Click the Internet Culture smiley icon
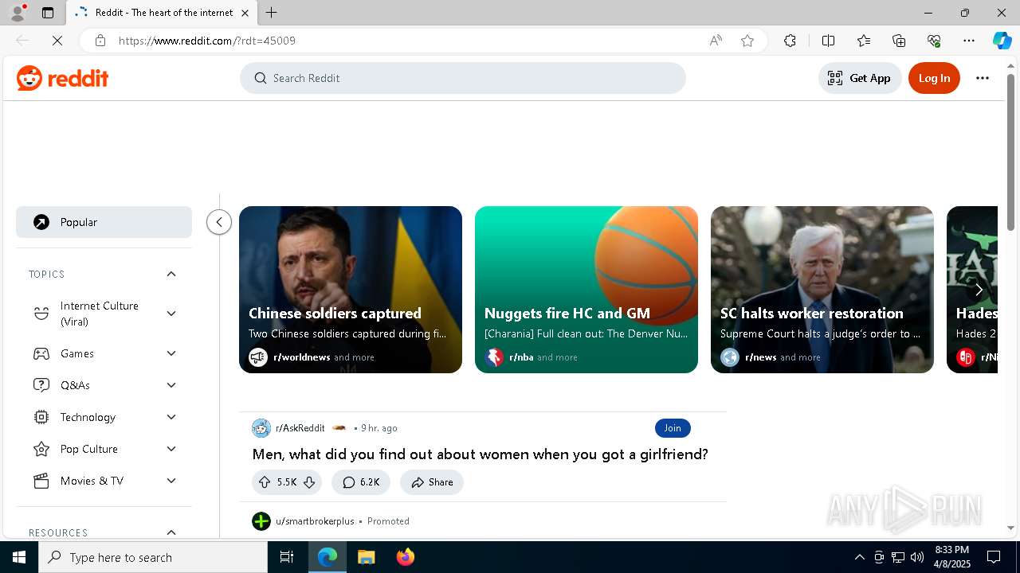 (x=41, y=314)
